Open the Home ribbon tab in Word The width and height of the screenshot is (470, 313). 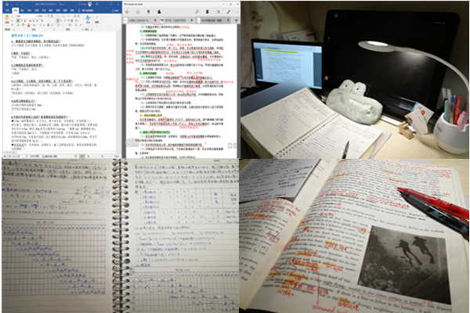click(15, 9)
